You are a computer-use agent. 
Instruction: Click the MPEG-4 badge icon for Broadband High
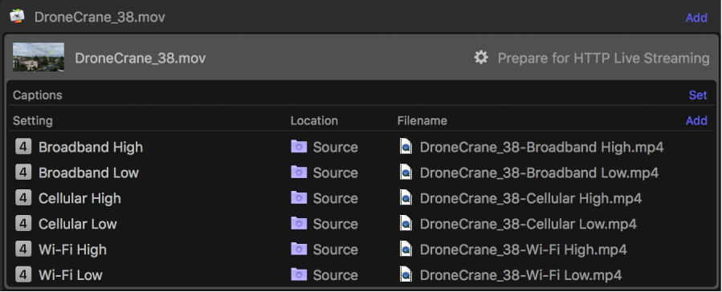click(x=23, y=147)
